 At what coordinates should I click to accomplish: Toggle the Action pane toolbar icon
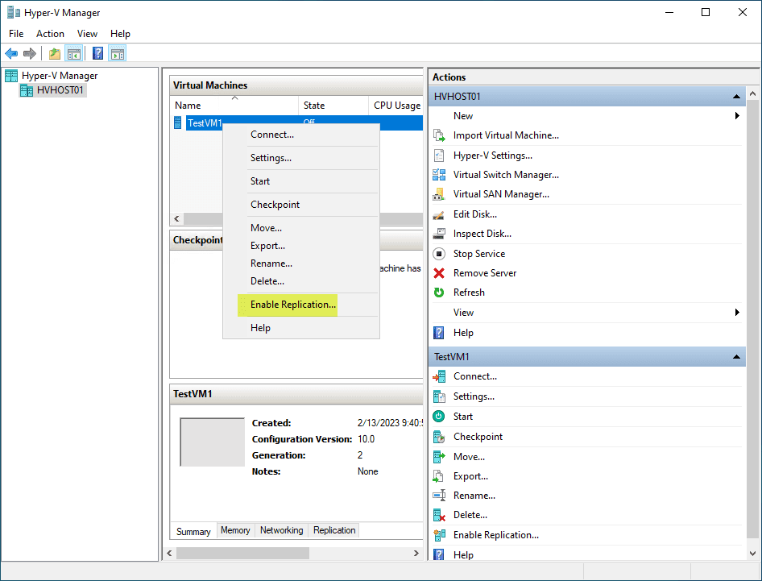[x=117, y=53]
